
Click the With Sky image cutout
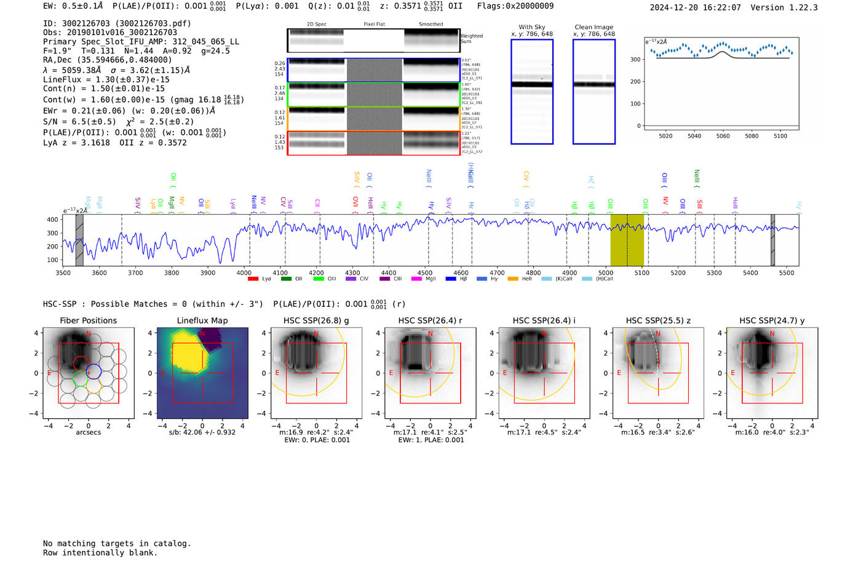532,92
